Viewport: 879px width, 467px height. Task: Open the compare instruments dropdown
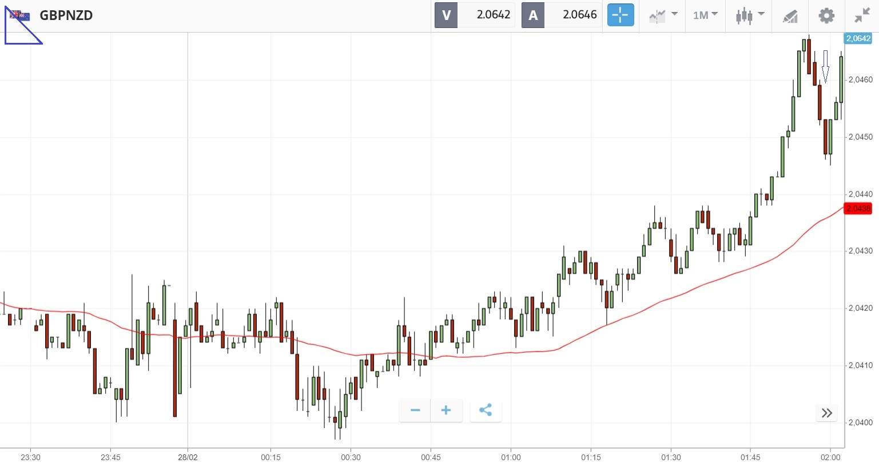[x=663, y=15]
